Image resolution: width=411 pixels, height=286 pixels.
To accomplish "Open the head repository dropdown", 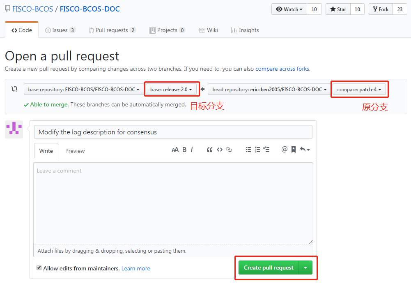I will pyautogui.click(x=269, y=89).
